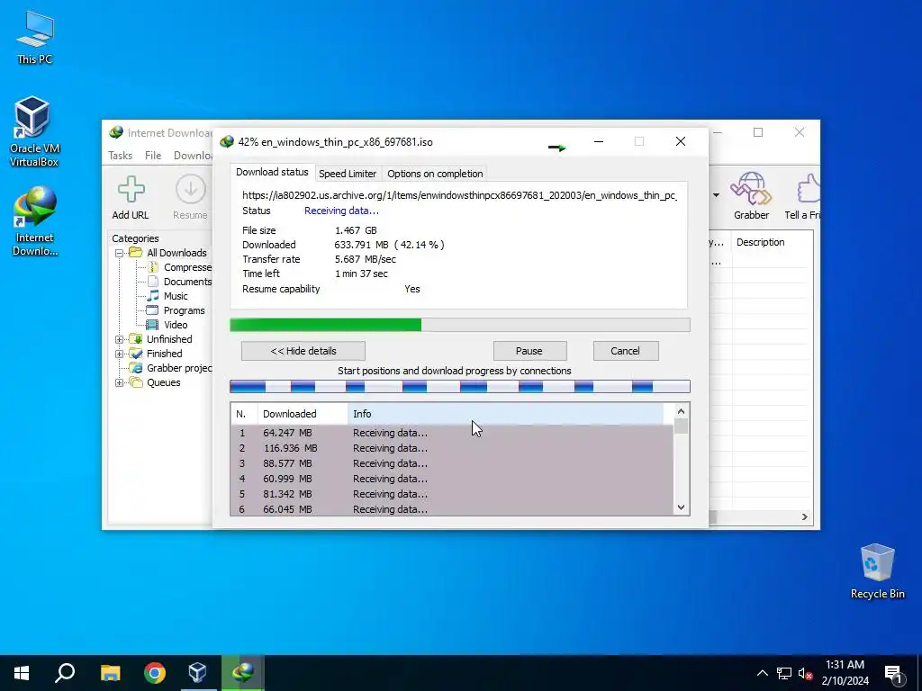The width and height of the screenshot is (922, 691).
Task: Click the main window horizontal scroll right arrow
Action: (x=804, y=517)
